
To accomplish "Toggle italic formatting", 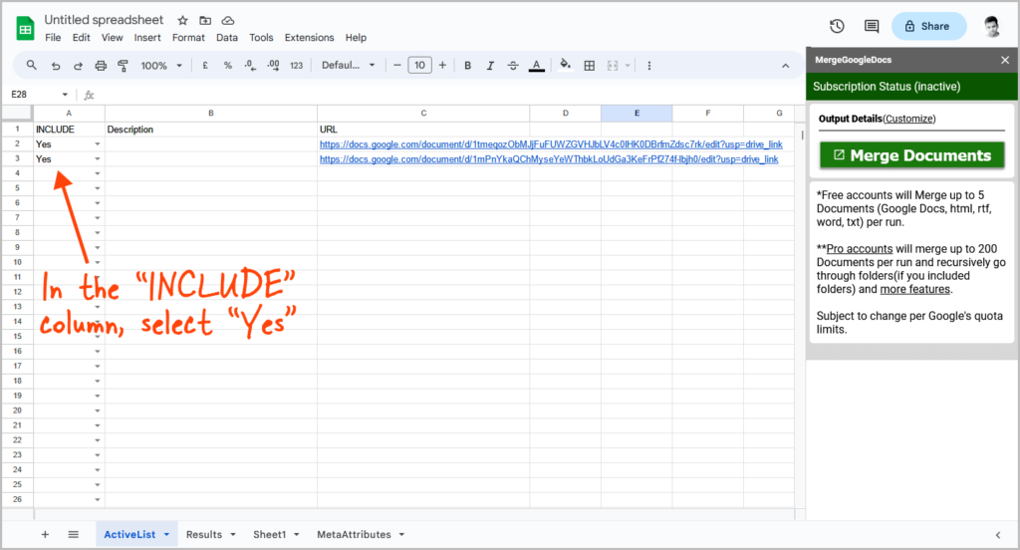I will (x=490, y=66).
